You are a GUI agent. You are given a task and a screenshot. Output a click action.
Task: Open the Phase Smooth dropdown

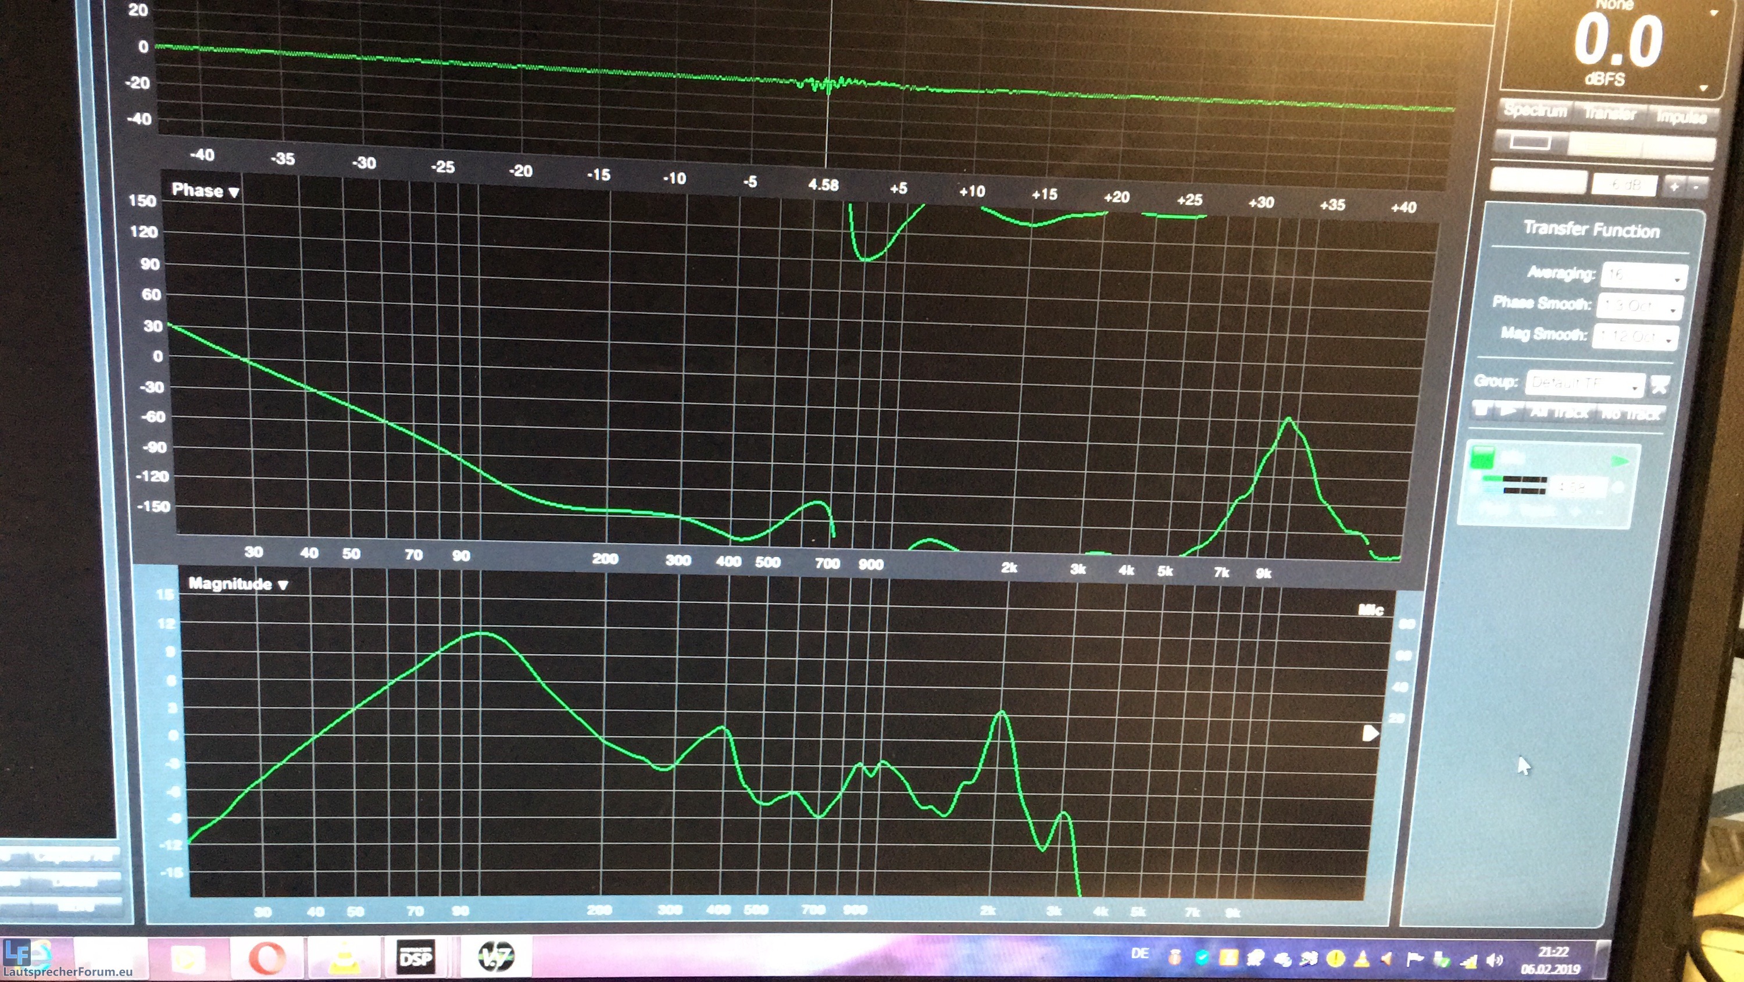click(1641, 306)
